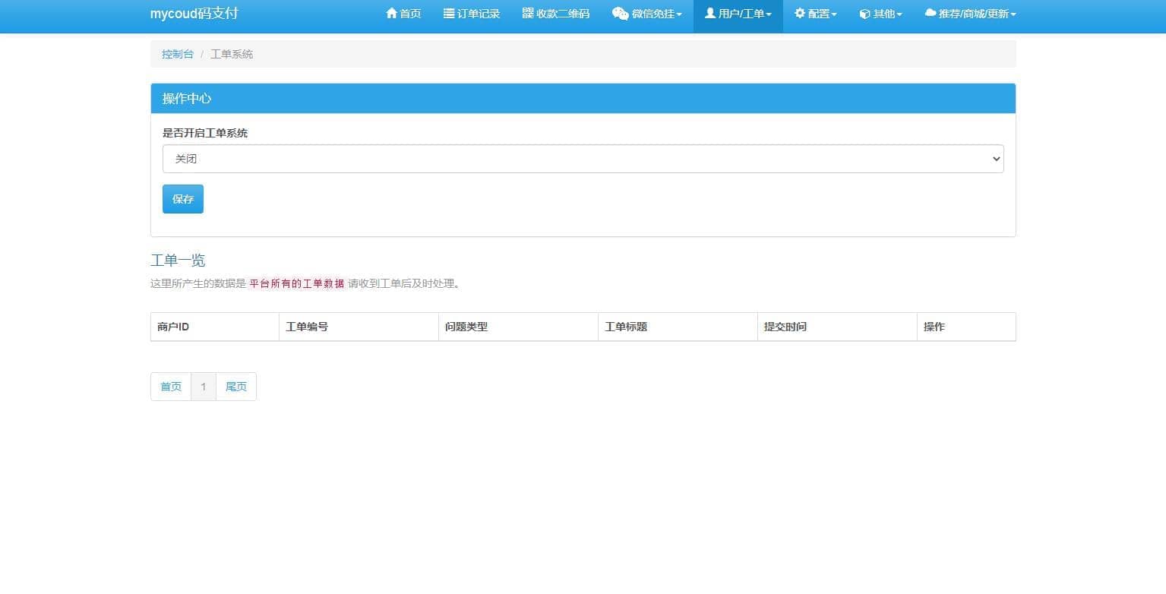Image resolution: width=1166 pixels, height=594 pixels.
Task: Click the QR code icon for 收款二维码
Action: [x=528, y=14]
